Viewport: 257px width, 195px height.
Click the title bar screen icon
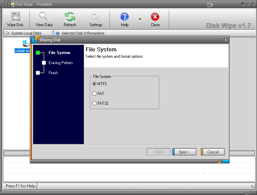click(x=210, y=5)
